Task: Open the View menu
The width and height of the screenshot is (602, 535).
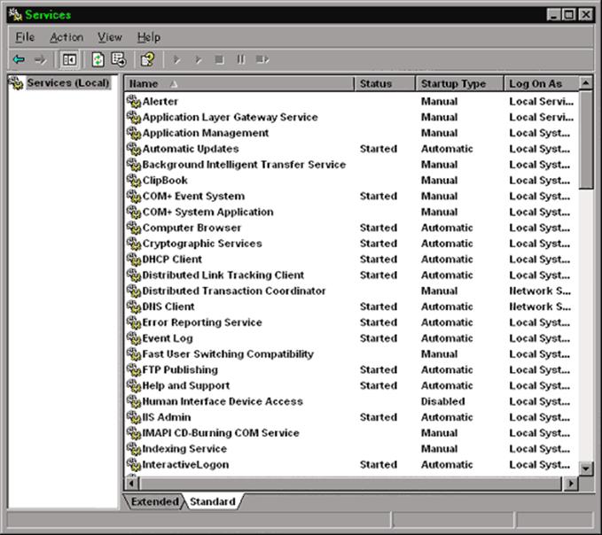Action: point(110,37)
